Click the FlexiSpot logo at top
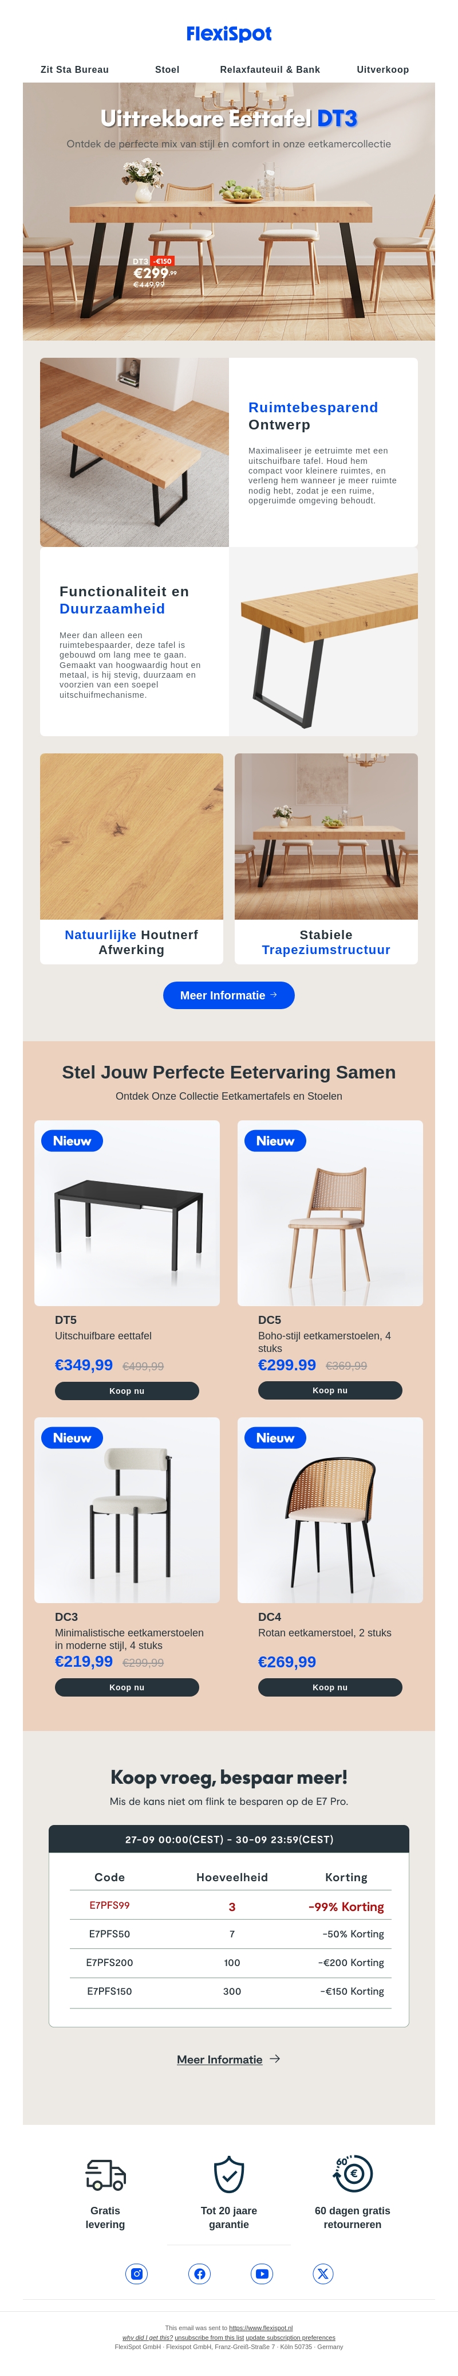 pos(228,34)
